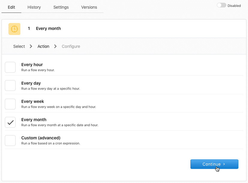Open the Edit tab
Image resolution: width=248 pixels, height=183 pixels.
click(x=11, y=7)
